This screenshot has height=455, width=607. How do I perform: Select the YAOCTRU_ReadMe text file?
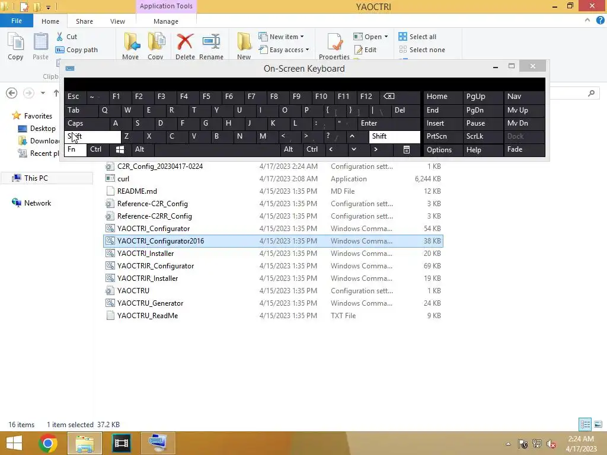[273, 316]
